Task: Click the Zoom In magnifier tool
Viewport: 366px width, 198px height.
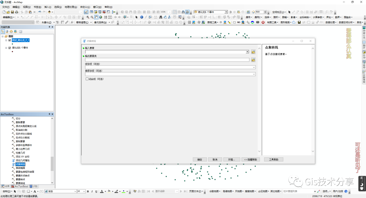Action: click(88, 17)
